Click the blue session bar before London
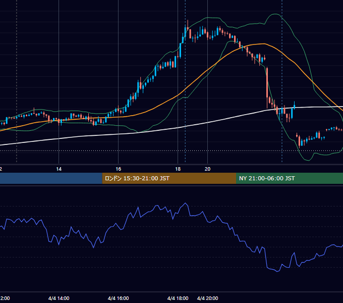This screenshot has width=343, height=303. pos(51,178)
